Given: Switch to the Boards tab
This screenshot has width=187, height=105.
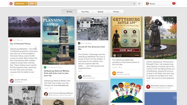Looking at the screenshot, I should (x=101, y=12).
